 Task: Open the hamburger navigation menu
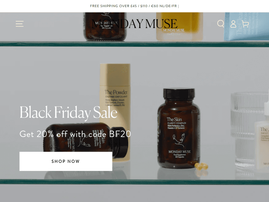pos(20,24)
